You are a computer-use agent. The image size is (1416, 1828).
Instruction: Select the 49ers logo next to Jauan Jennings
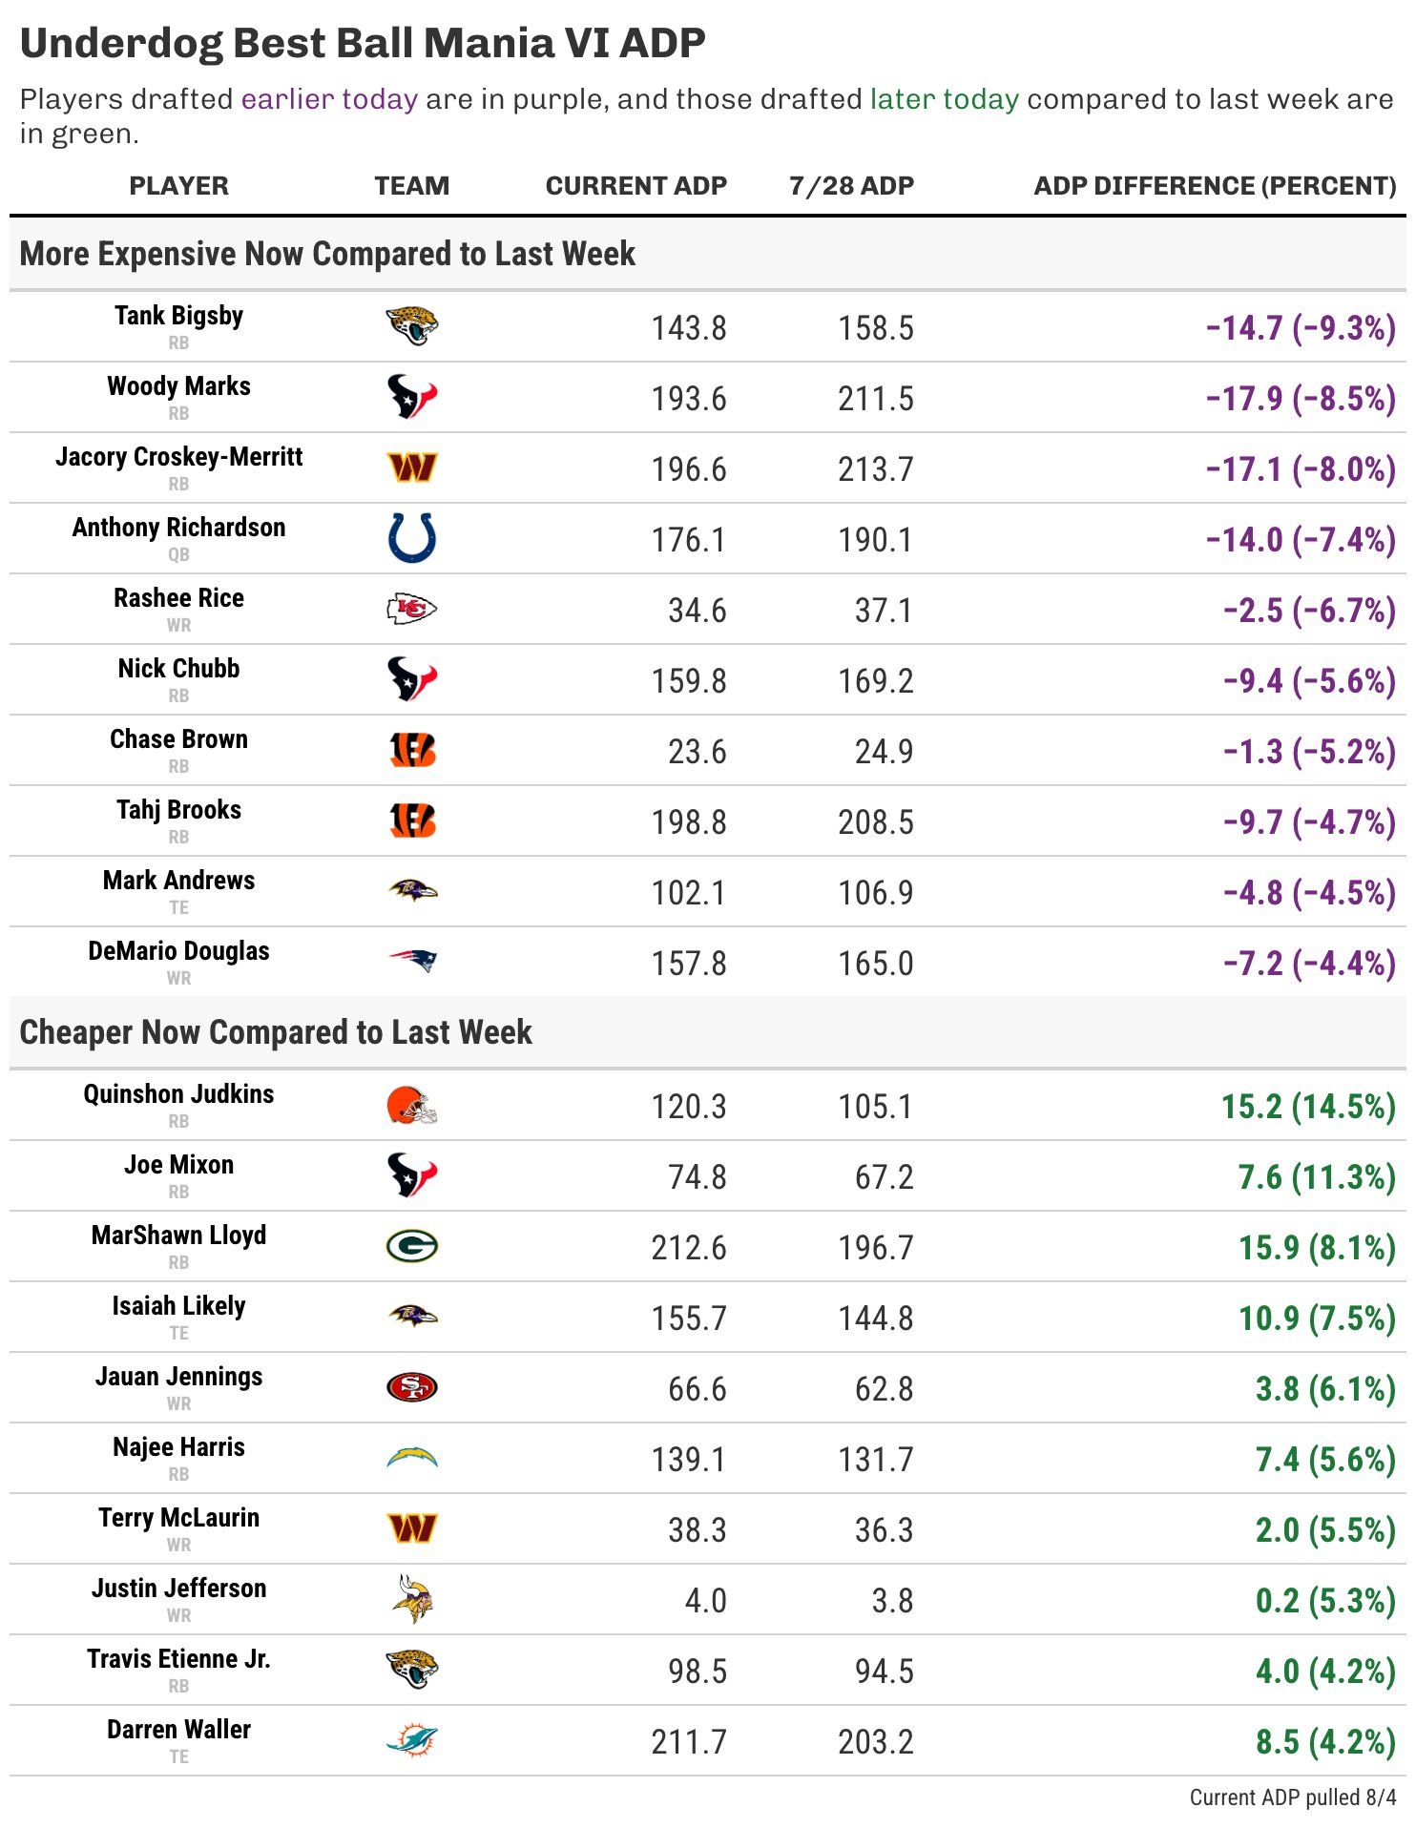(x=411, y=1387)
